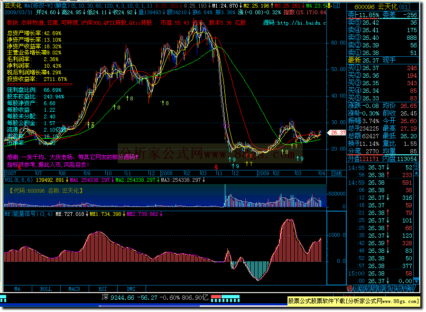This screenshot has width=426, height=312.
Task: Click the 【代码:600096 名称:云天化】 label
Action: click(x=46, y=191)
